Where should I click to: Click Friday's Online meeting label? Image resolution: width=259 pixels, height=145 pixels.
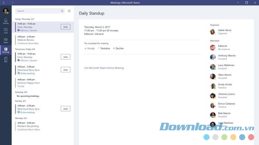click(x=26, y=73)
